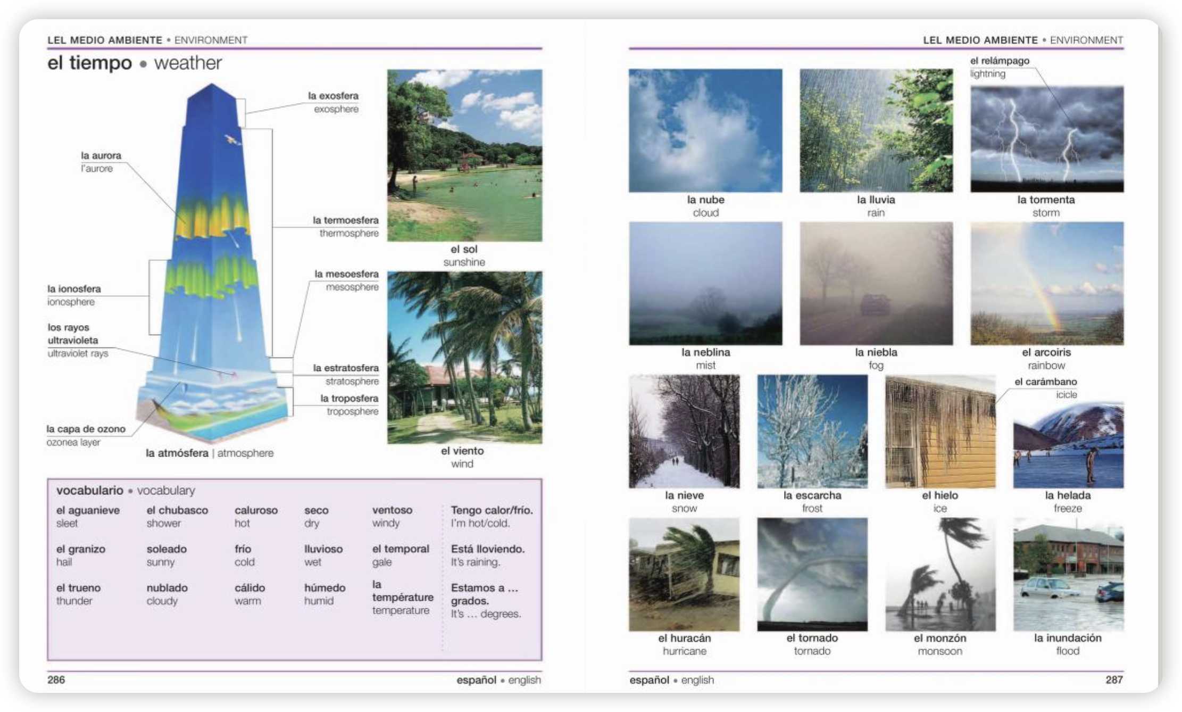Click the 'la exosfera' label
This screenshot has height=712, width=1182.
(x=333, y=96)
